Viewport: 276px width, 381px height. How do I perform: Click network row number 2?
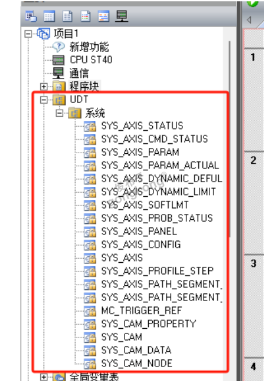pos(253,160)
